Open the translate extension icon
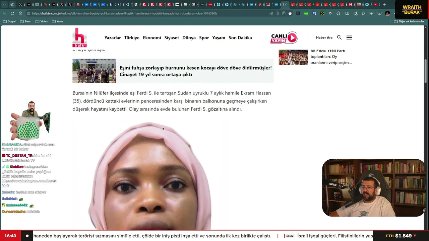This screenshot has height=241, width=429. pyautogui.click(x=314, y=13)
